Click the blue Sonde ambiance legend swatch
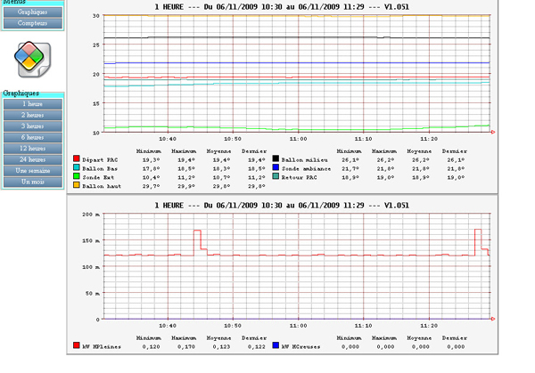 click(276, 167)
